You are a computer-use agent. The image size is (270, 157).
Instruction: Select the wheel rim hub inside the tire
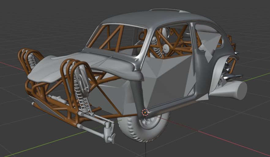click(150, 122)
